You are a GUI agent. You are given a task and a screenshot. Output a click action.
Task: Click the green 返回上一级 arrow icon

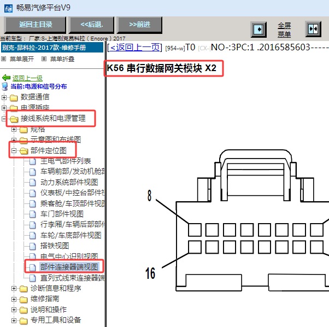[6, 78]
